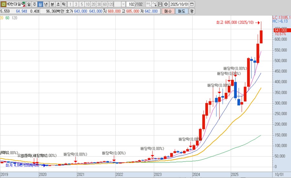Click the candlestick compare chart icon

148,5
